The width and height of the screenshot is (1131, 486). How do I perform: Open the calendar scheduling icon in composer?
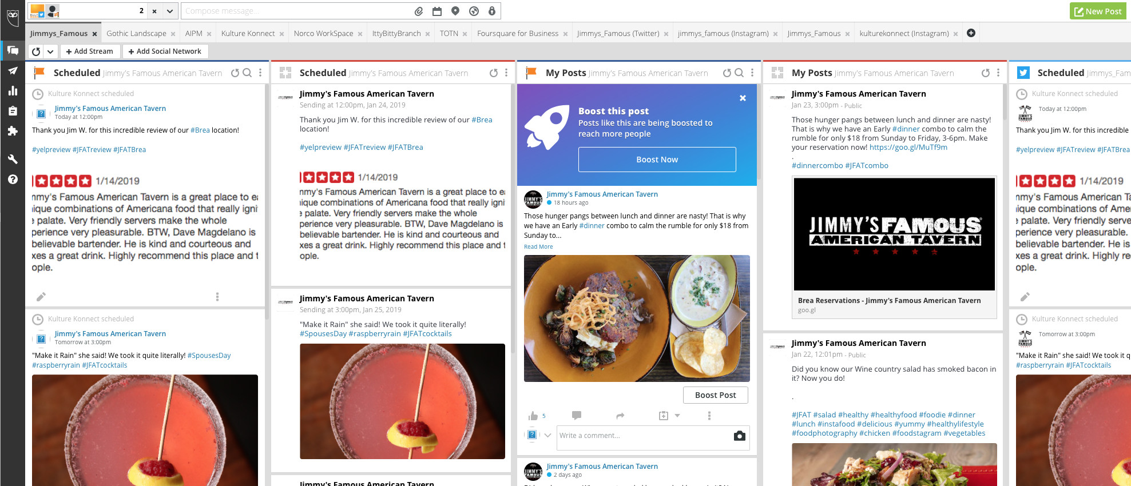tap(437, 11)
